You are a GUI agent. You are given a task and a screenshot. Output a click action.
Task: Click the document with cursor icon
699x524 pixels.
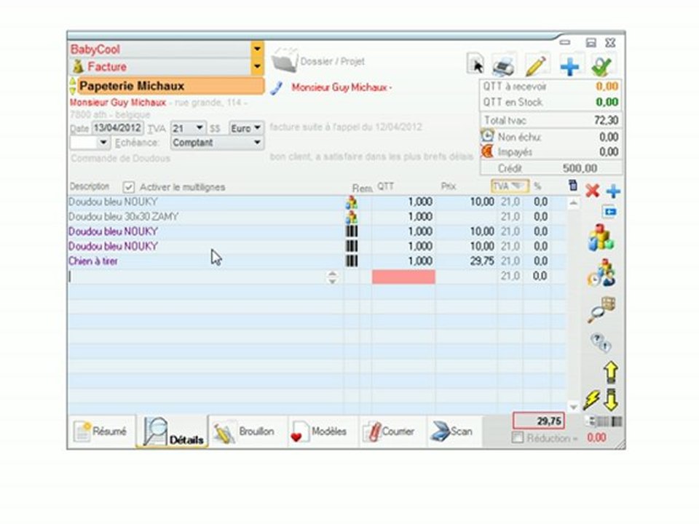[475, 64]
